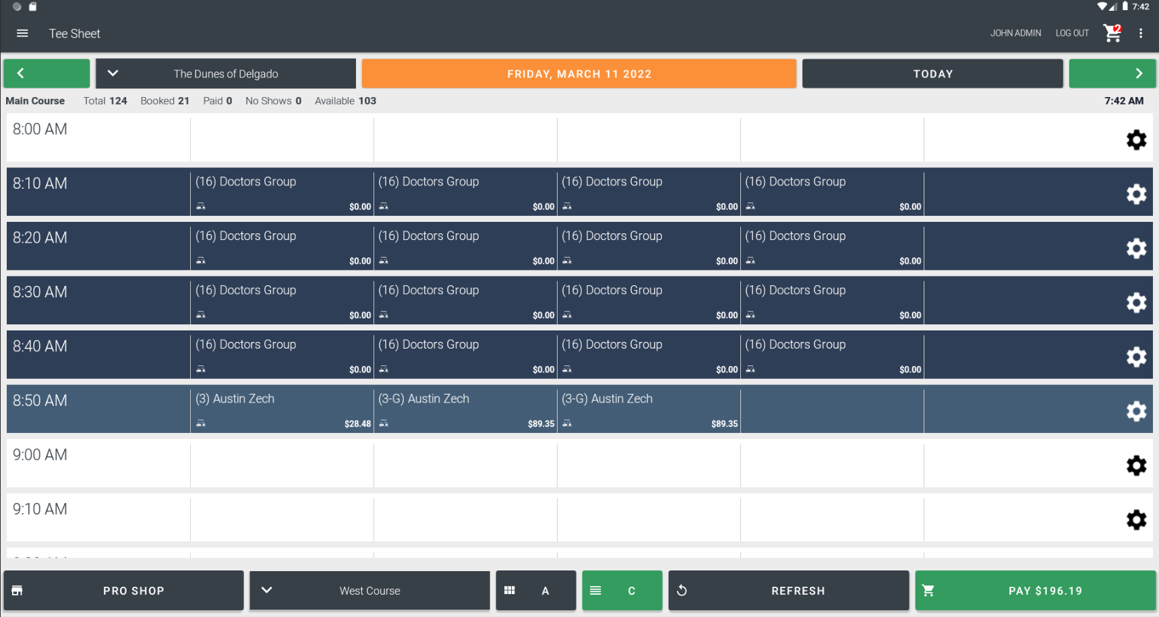The image size is (1159, 617).
Task: Open settings gear for 8:00 AM slot
Action: [1136, 140]
